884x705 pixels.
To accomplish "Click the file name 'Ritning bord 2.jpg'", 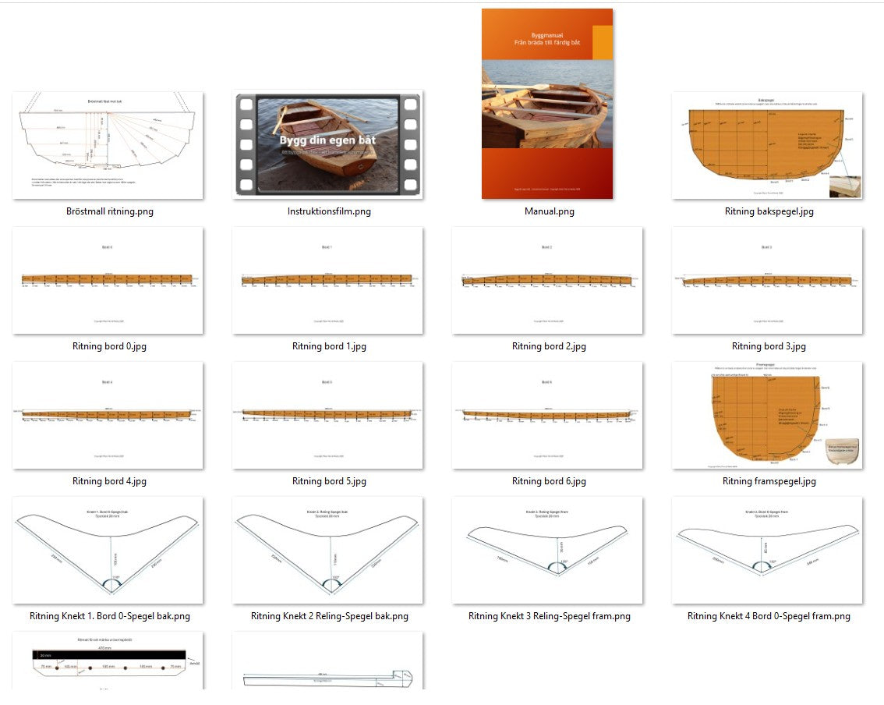I will tap(549, 346).
